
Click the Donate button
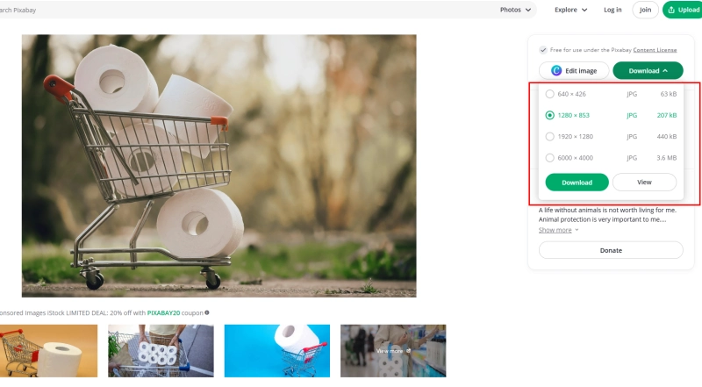point(611,250)
